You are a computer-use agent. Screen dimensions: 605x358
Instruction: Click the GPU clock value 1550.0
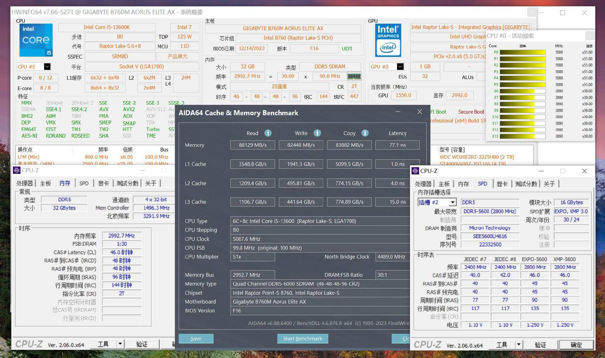tap(403, 95)
